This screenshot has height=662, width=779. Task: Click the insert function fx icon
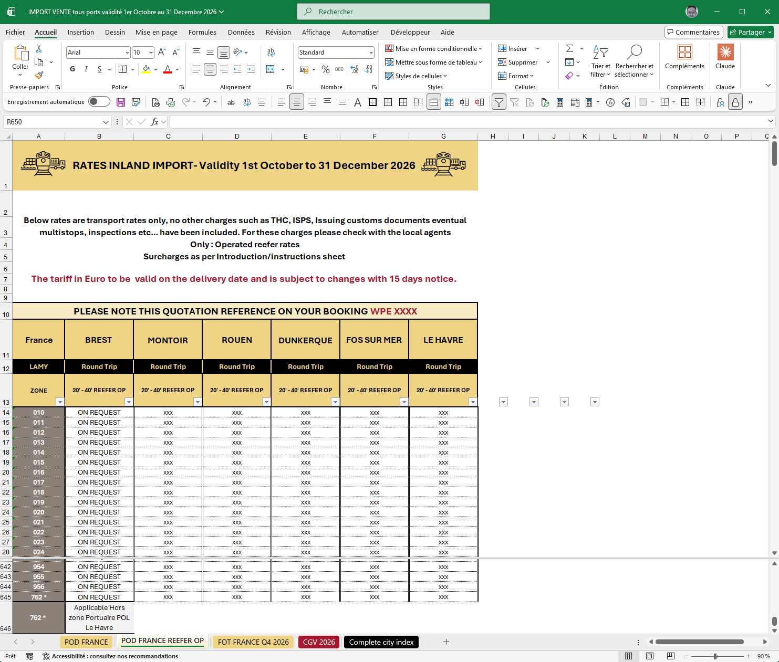click(x=155, y=122)
